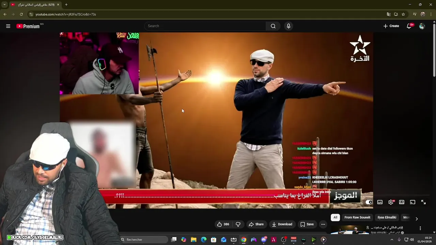Select the Ilyas Elmaliki chip
Screen dimensions: 436x245
[387, 217]
